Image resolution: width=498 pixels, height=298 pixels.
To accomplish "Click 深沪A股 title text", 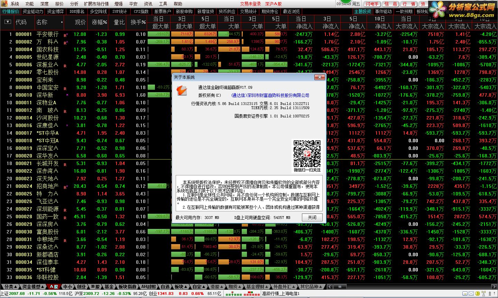I will 273,4.
